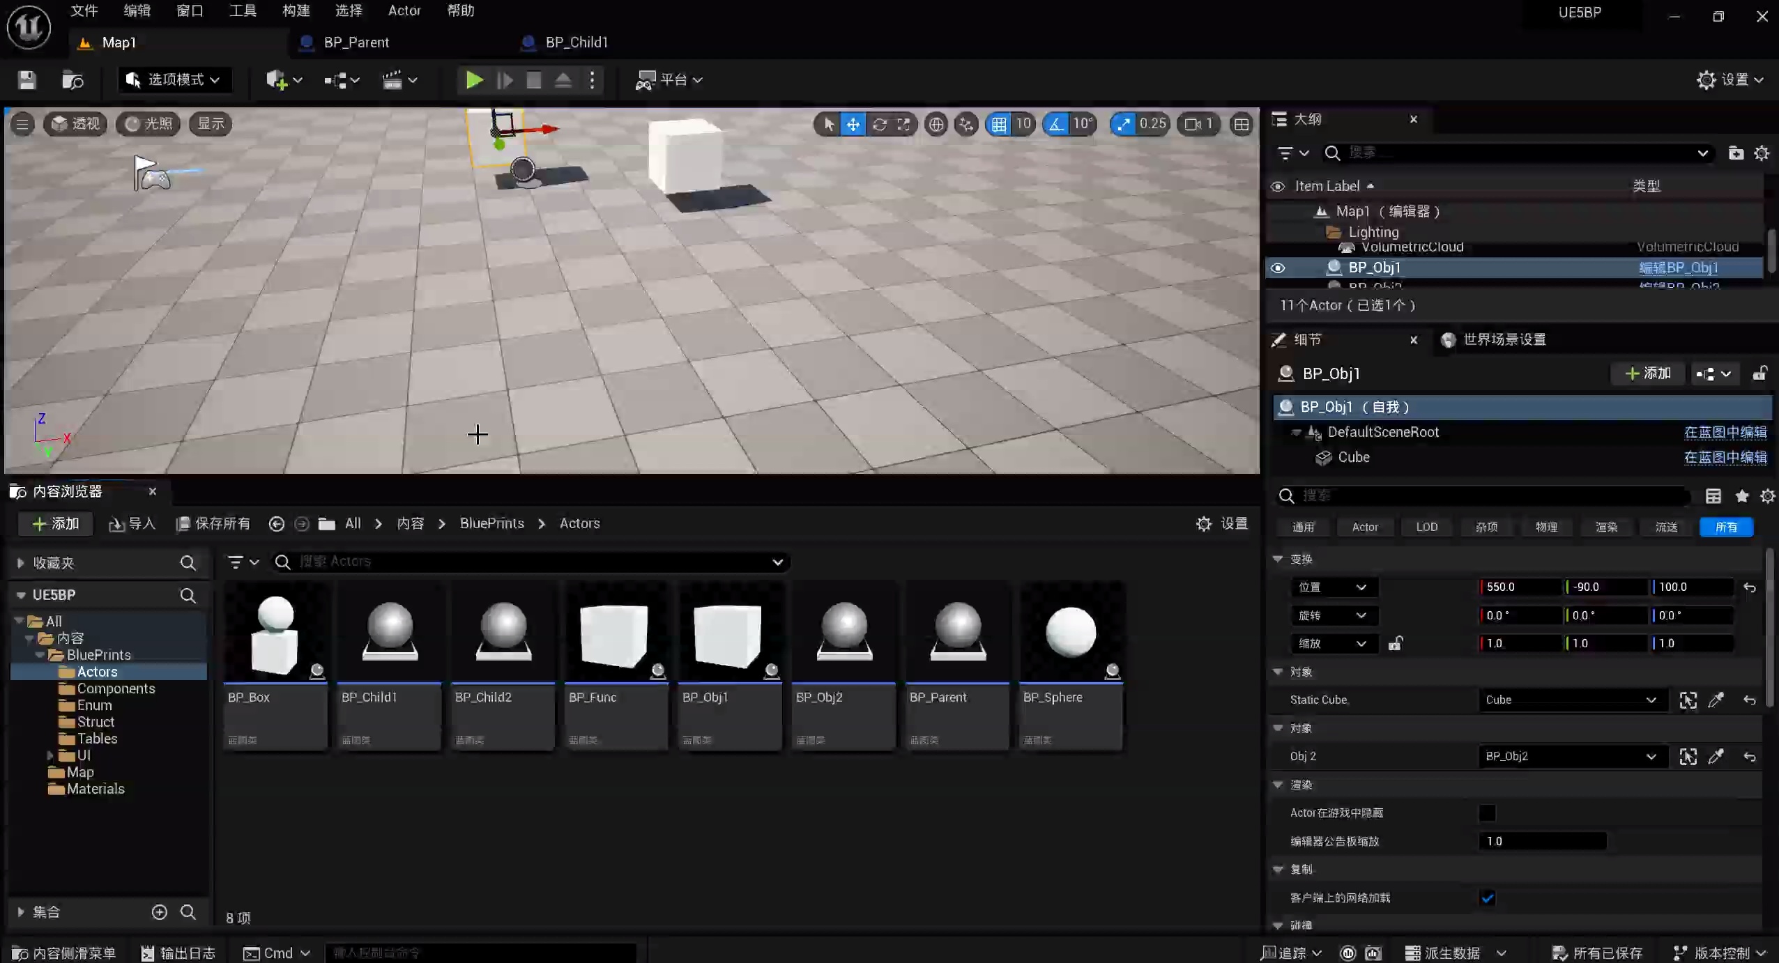
Task: Check Actor hidden in game checkbox
Action: point(1487,812)
